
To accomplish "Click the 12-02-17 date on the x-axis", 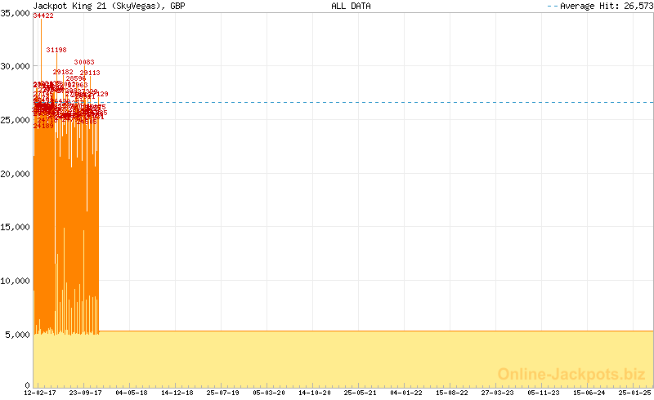I will coord(40,393).
